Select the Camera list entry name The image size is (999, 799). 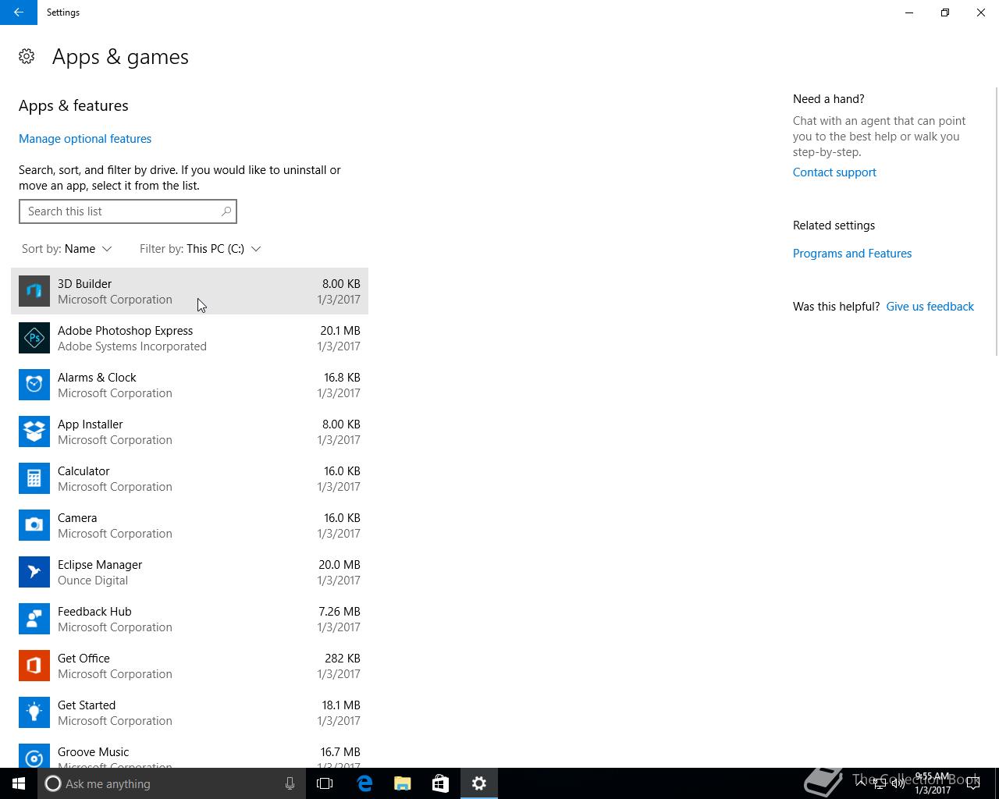point(77,518)
